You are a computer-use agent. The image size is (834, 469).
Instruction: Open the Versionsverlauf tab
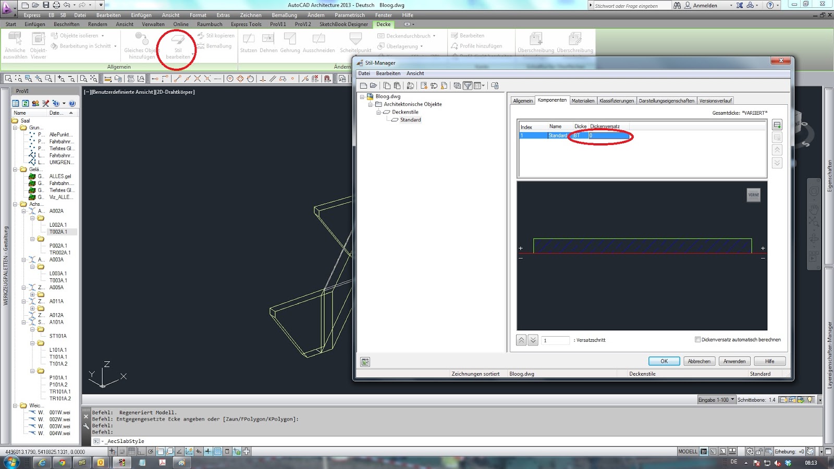[x=716, y=101]
